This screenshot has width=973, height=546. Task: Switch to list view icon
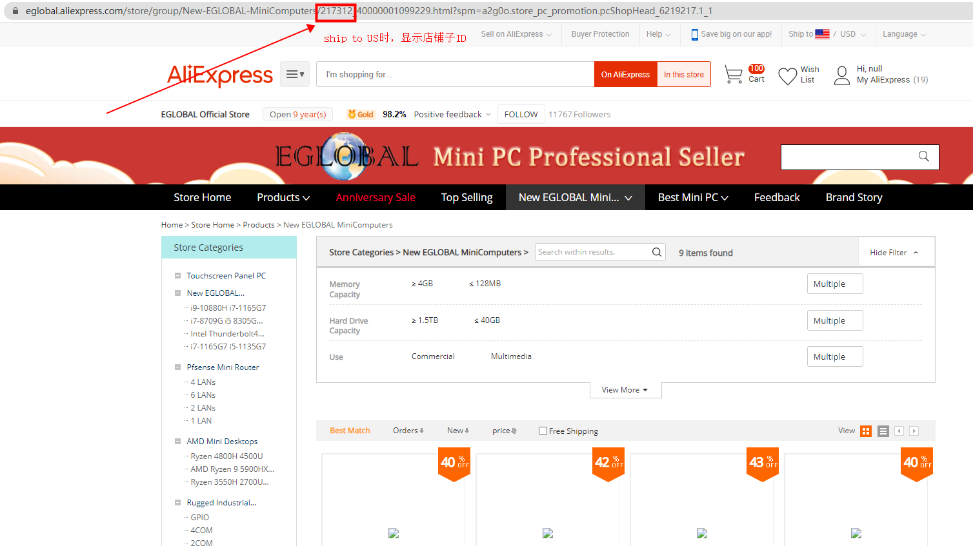click(x=883, y=431)
